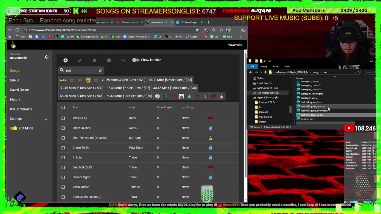381x214 pixels.
Task: Open the View tab in File Explorer
Action: pos(287,67)
